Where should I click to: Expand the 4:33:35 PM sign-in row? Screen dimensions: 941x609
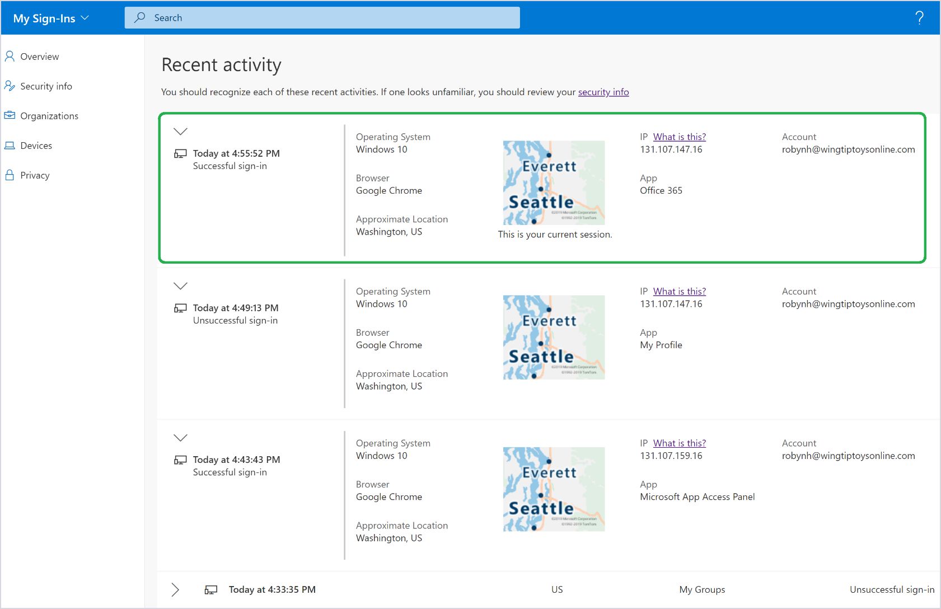[175, 589]
